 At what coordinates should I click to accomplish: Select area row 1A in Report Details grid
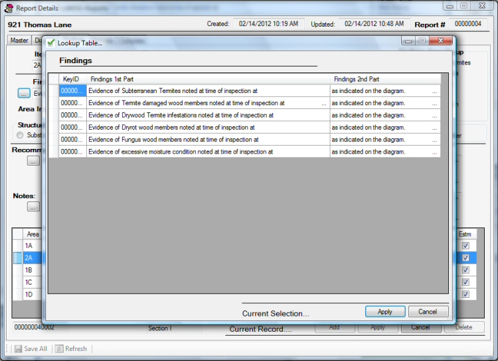[32, 245]
